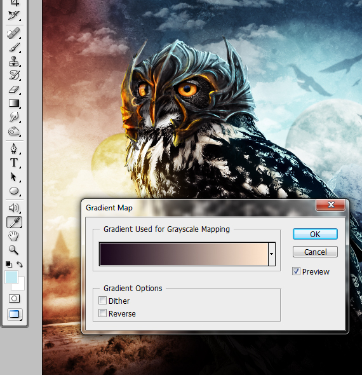This screenshot has width=362, height=375.
Task: Select the Hand tool
Action: [14, 236]
